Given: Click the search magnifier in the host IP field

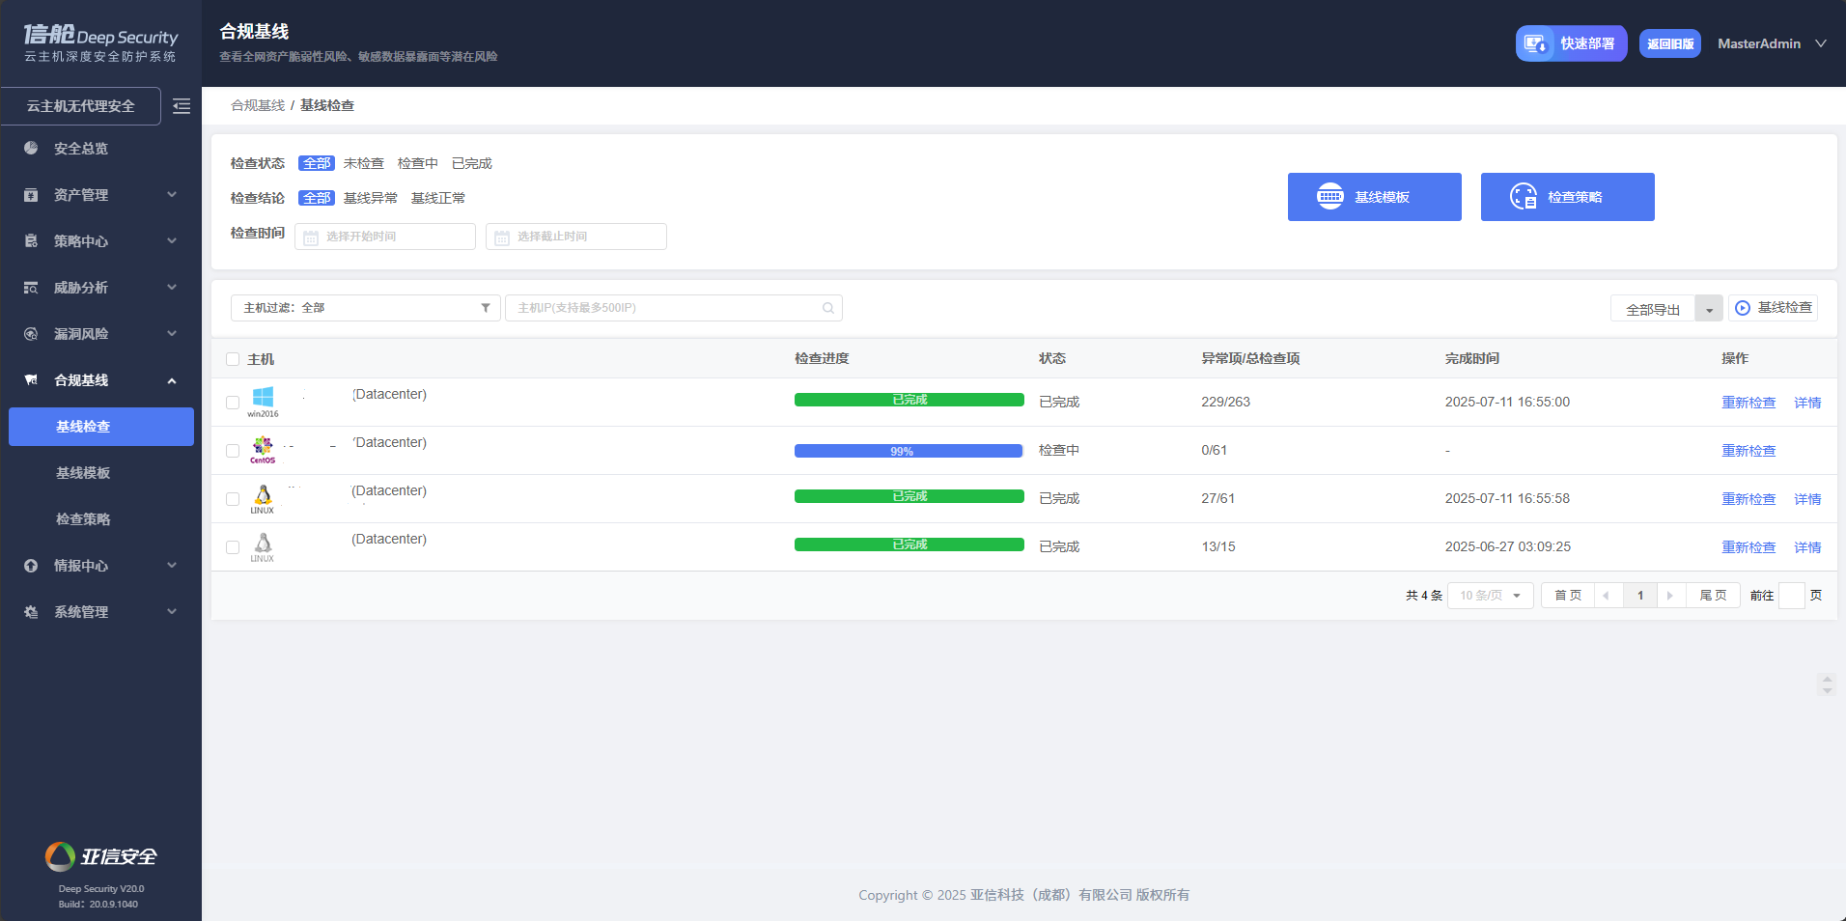Looking at the screenshot, I should [x=827, y=308].
